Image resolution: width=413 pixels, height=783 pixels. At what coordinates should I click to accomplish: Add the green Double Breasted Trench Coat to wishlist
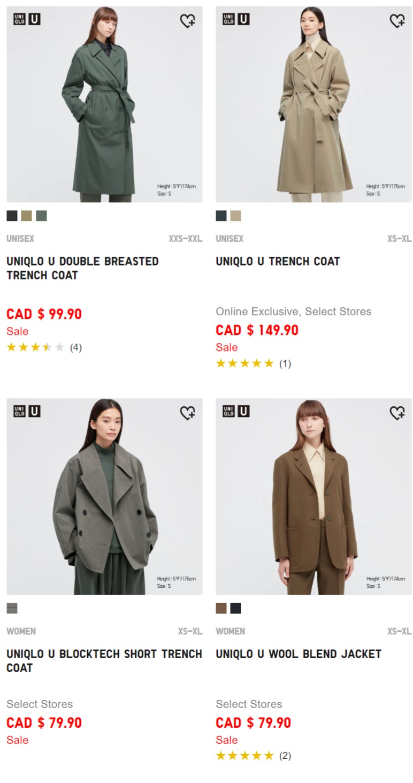187,21
